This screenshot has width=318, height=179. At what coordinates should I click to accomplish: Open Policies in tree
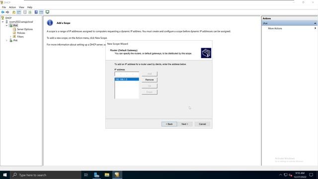(21, 33)
